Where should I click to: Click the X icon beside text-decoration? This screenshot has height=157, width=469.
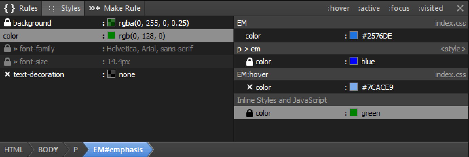pyautogui.click(x=7, y=74)
